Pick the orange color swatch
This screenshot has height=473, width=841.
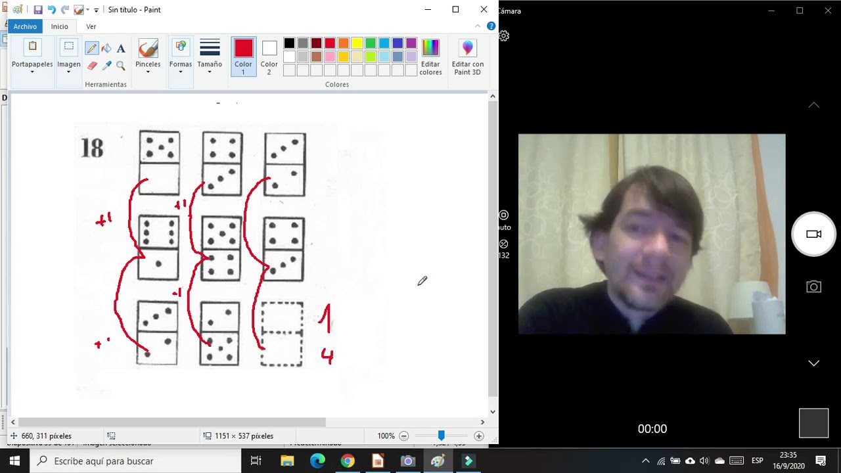344,43
